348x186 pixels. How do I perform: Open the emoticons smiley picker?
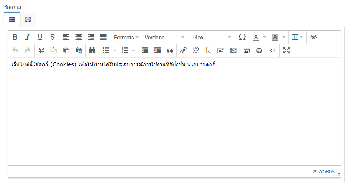coord(259,50)
